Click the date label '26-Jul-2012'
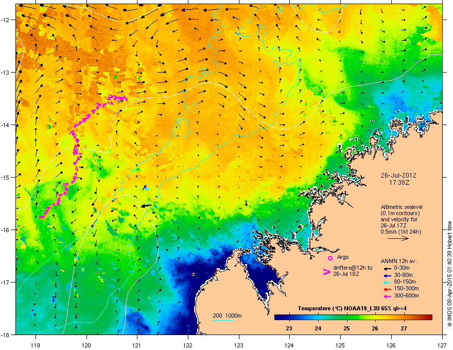Screen dimensions: 453x350 click(x=398, y=176)
